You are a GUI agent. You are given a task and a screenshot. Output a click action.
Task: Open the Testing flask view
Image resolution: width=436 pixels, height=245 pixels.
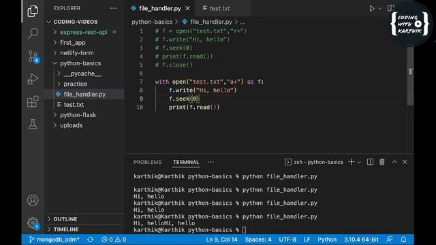point(33,124)
